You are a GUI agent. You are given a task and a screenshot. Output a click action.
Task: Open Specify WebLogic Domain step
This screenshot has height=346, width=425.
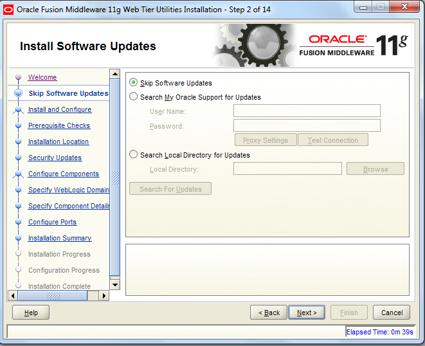[69, 190]
